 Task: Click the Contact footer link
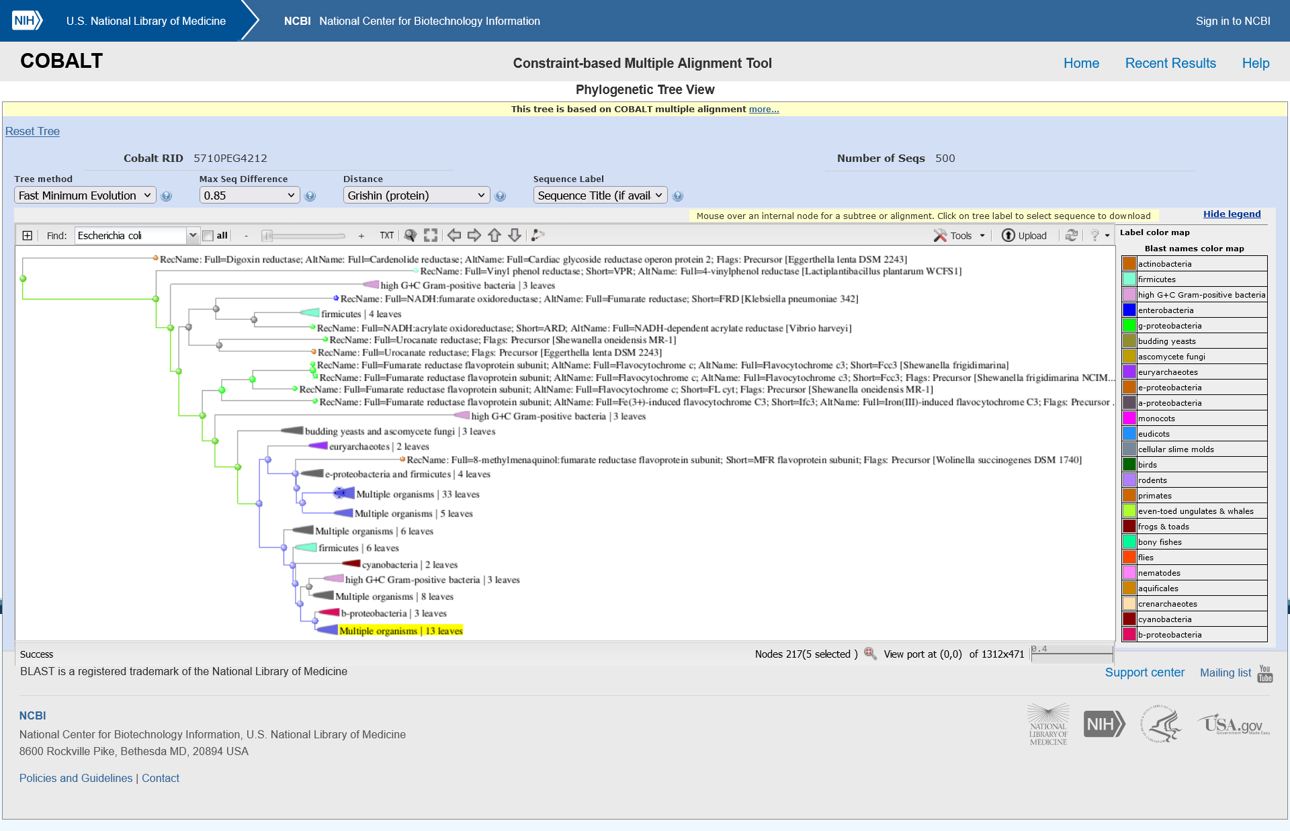click(161, 778)
